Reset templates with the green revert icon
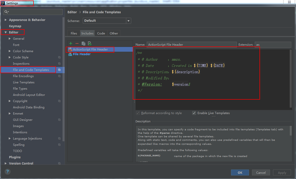 [89, 43]
